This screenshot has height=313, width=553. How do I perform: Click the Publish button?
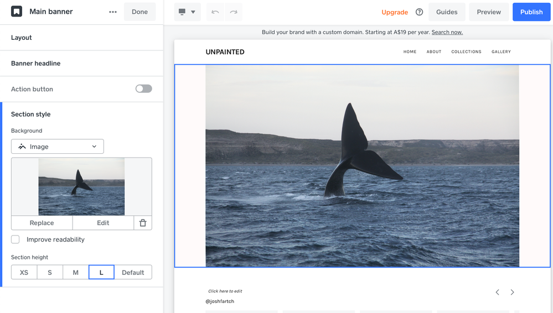click(531, 12)
